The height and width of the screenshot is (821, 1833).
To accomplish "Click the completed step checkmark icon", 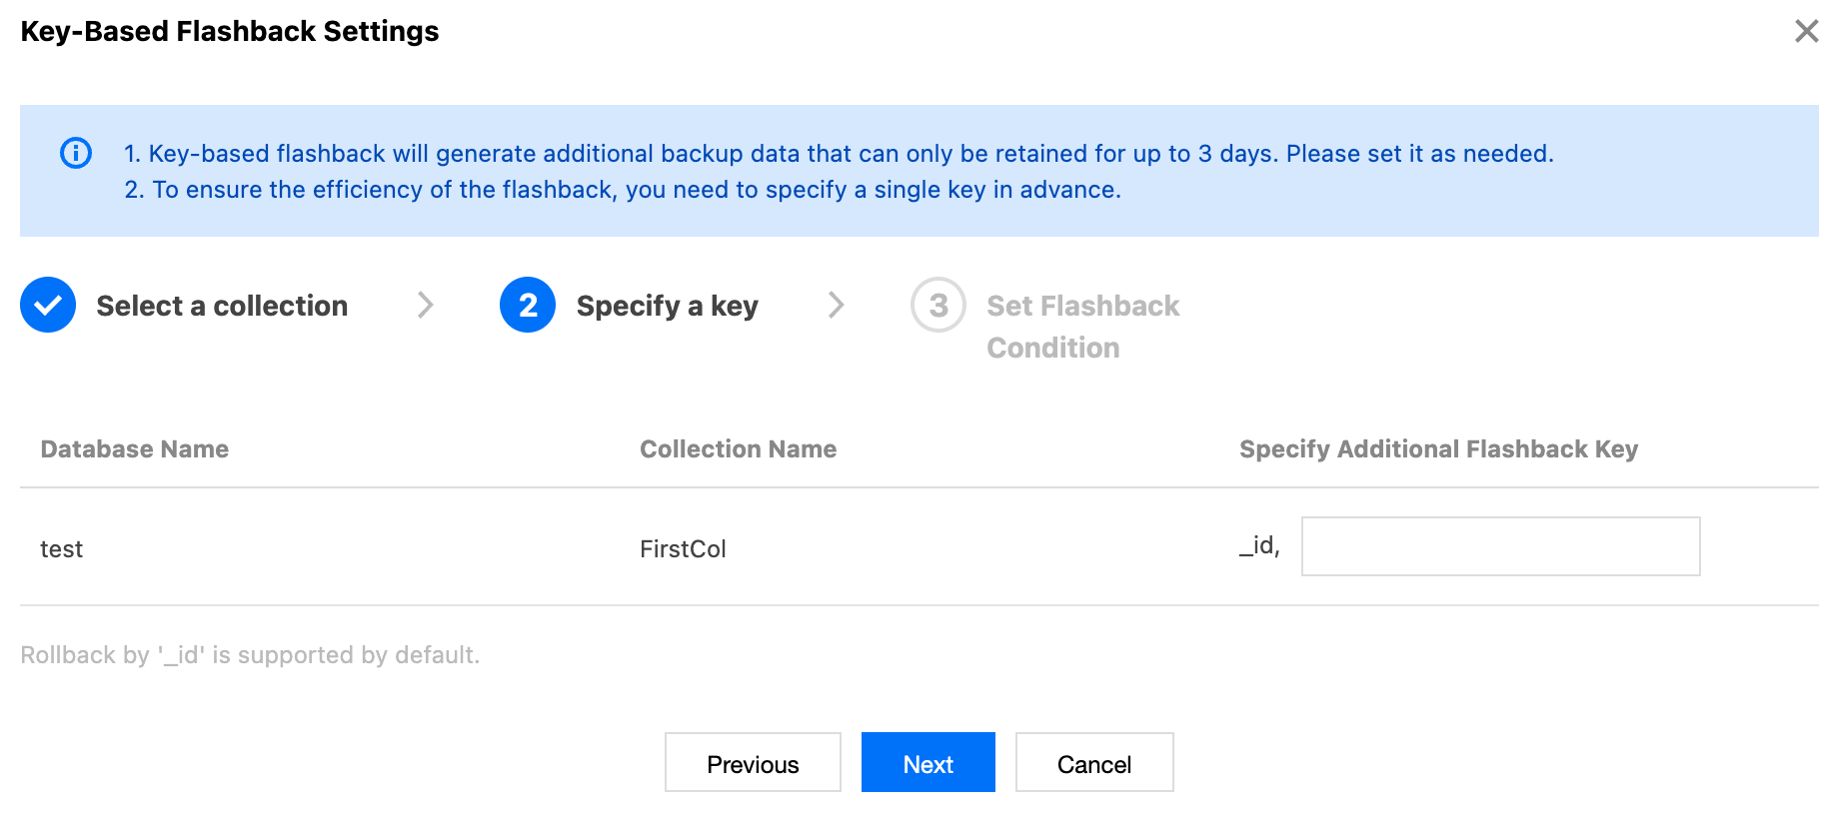I will [48, 305].
